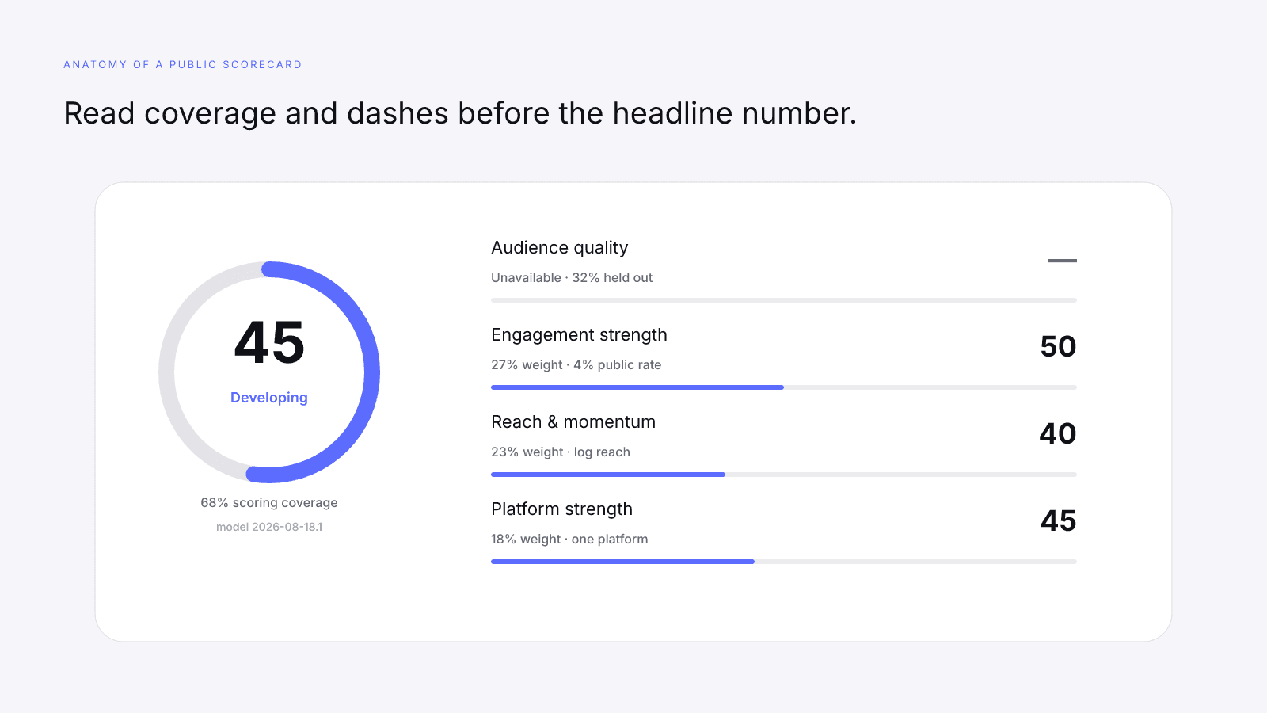This screenshot has height=713, width=1267.
Task: Select the 'Platform strength' row title
Action: click(x=562, y=509)
